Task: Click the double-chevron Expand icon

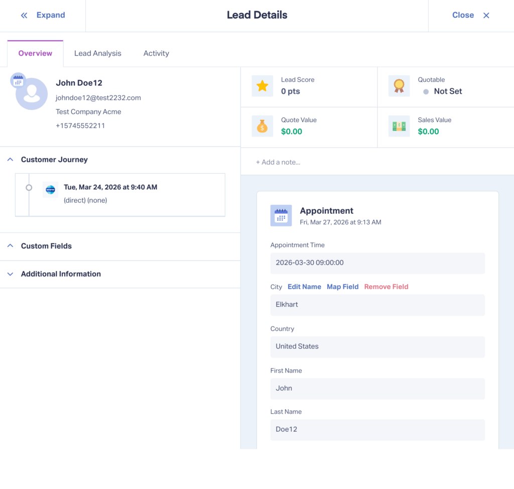Action: click(24, 15)
